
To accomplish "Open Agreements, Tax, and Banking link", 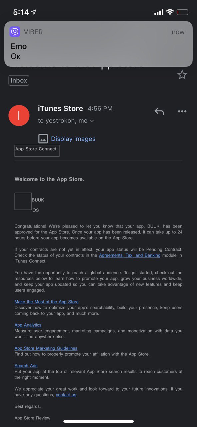I will point(130,255).
